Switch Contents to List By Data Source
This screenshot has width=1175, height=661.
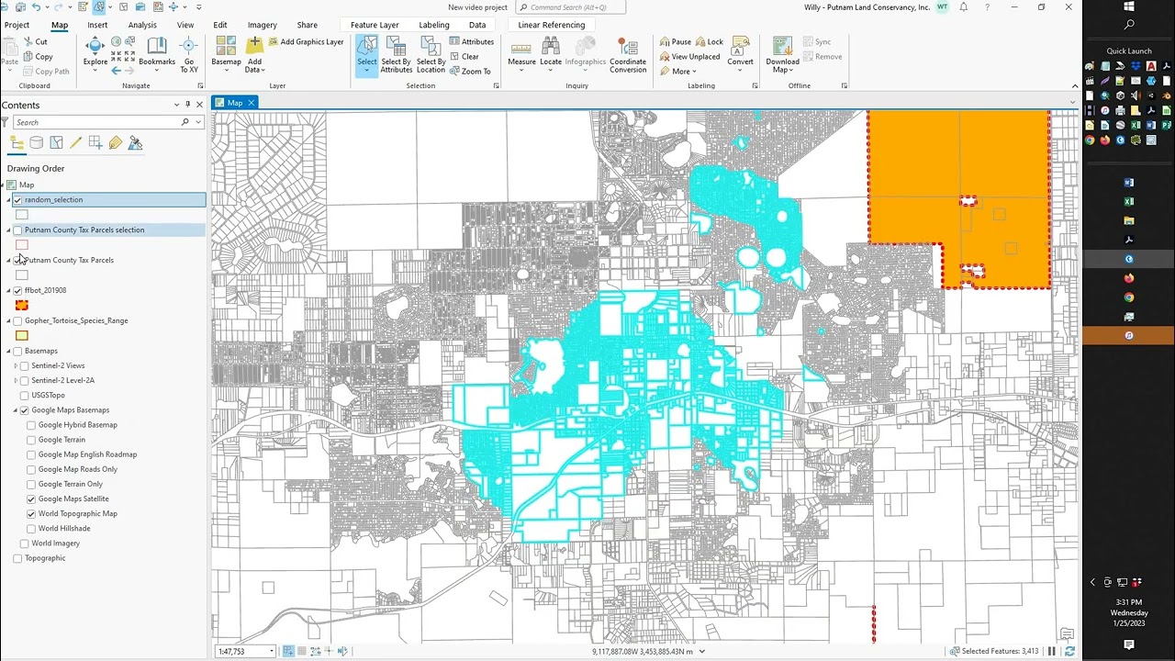point(37,143)
